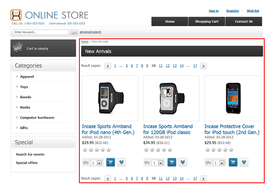This screenshot has height=184, width=272.
Task: Open the Contact Us tab
Action: (x=244, y=22)
